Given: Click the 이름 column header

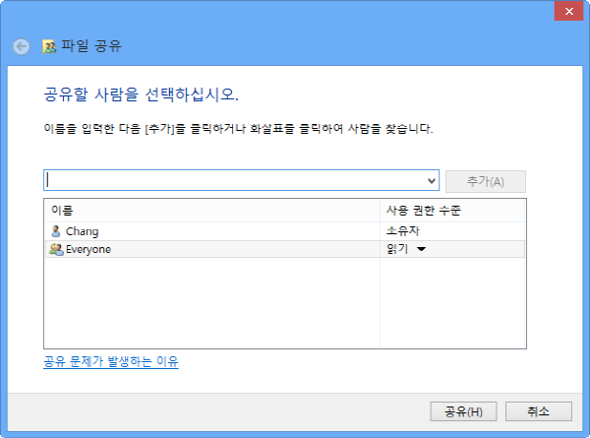Looking at the screenshot, I should point(212,211).
